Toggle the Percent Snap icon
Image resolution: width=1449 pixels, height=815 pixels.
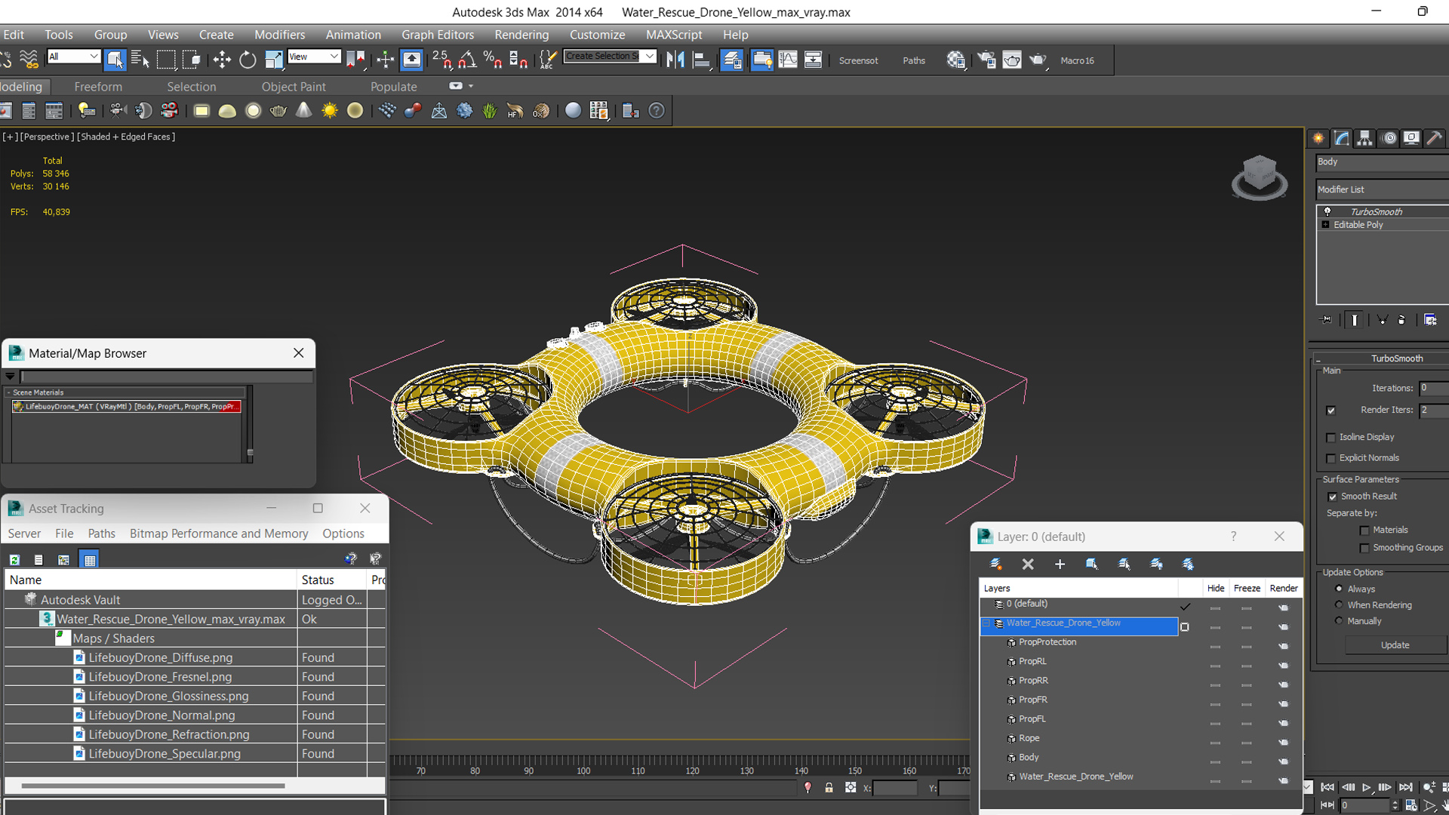point(493,60)
